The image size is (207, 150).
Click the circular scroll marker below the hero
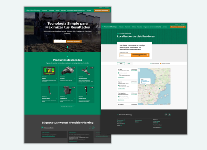tap(68, 47)
